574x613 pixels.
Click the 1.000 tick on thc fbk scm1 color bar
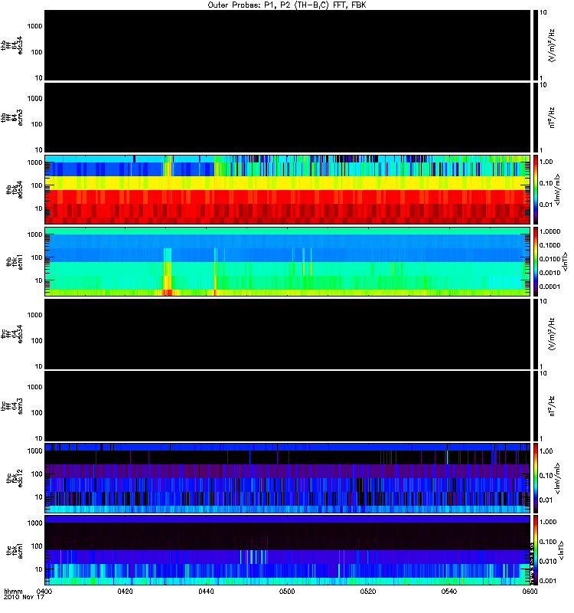click(548, 522)
